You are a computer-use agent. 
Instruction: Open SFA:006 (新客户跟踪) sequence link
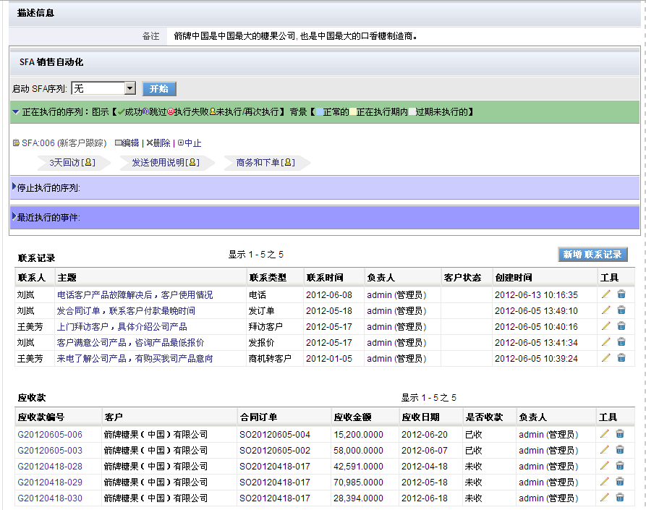64,143
